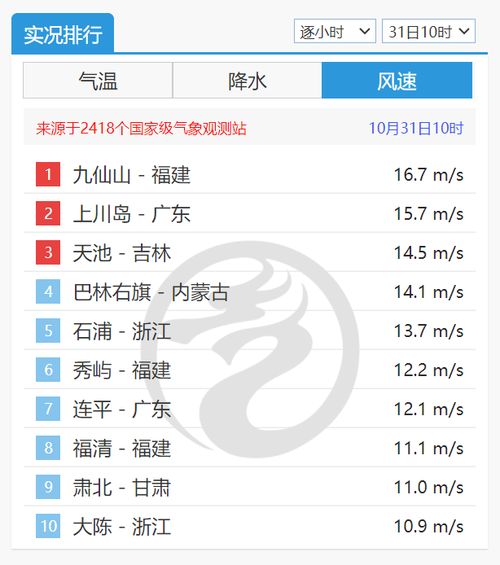The width and height of the screenshot is (500, 565).
Task: Click the 12.2 m/s wind value
Action: [x=428, y=370]
